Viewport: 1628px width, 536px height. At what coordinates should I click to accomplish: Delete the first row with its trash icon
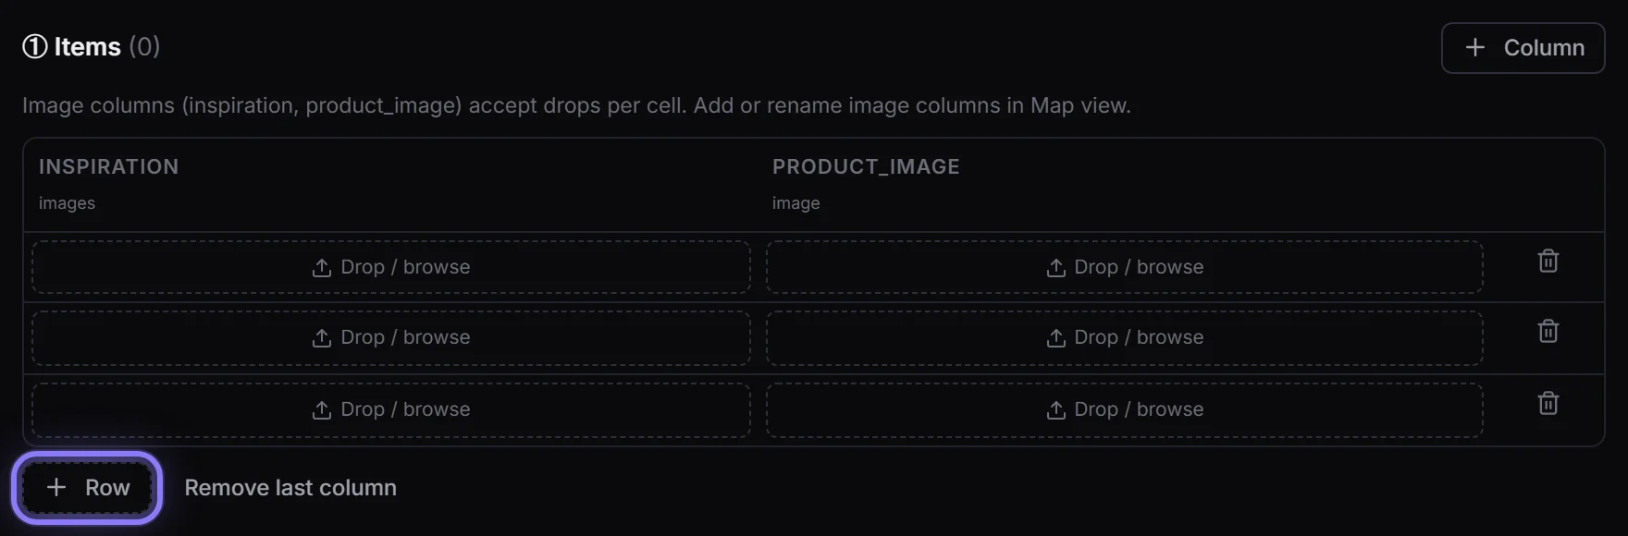point(1548,262)
